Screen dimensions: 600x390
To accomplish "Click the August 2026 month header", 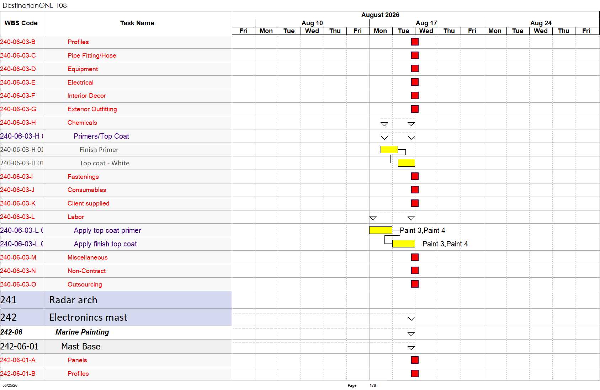I will click(380, 15).
